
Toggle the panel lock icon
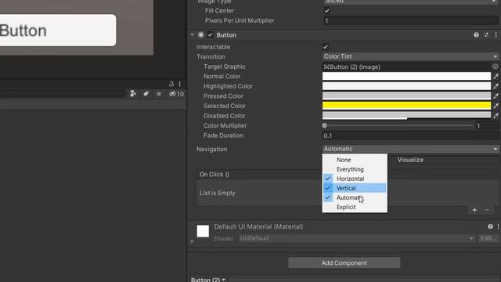pyautogui.click(x=171, y=84)
